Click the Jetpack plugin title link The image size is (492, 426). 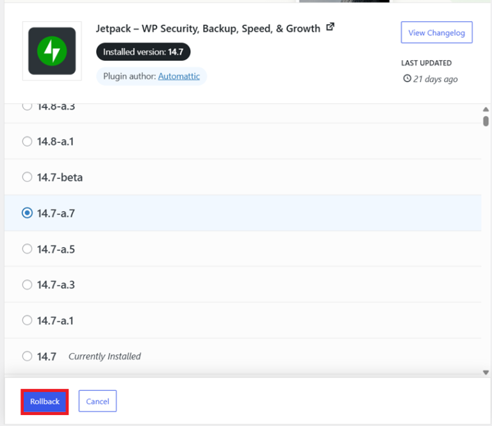click(208, 29)
